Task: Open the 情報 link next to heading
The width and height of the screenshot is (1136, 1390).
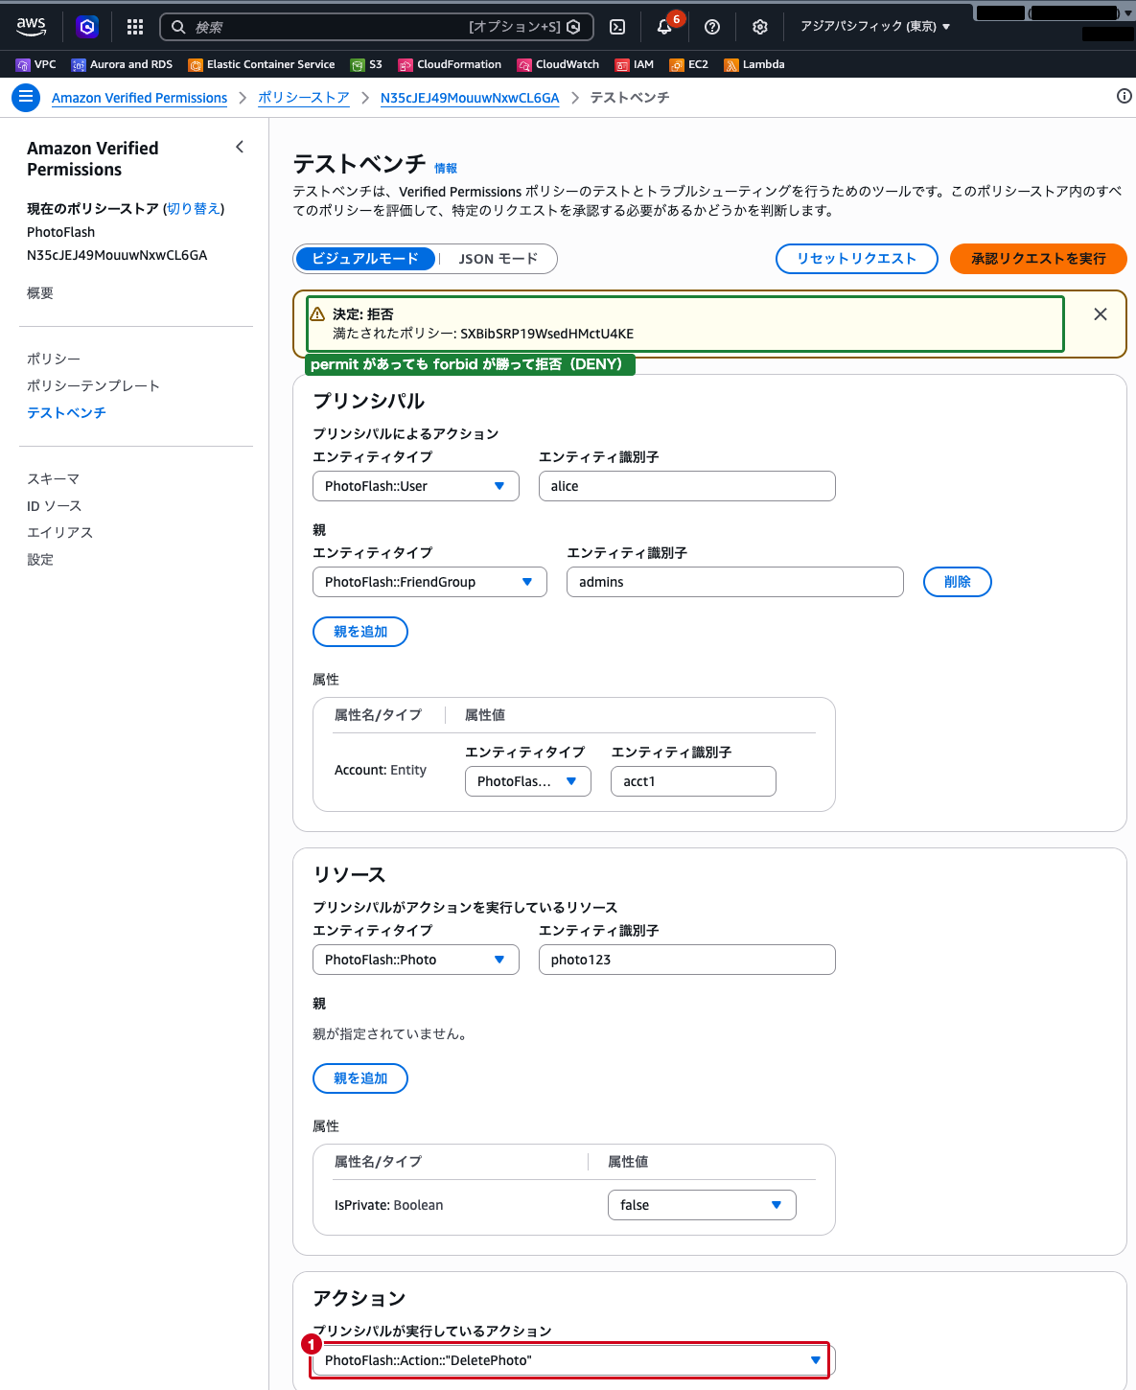Action: 446,168
